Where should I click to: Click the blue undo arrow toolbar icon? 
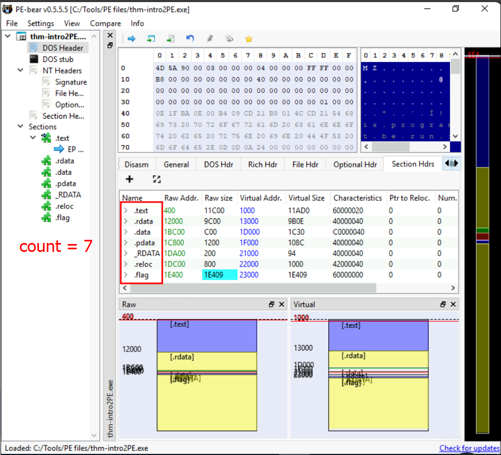(x=190, y=39)
